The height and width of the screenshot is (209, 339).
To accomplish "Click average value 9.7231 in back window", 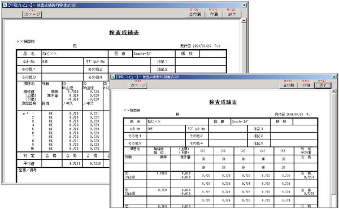I will (x=75, y=164).
